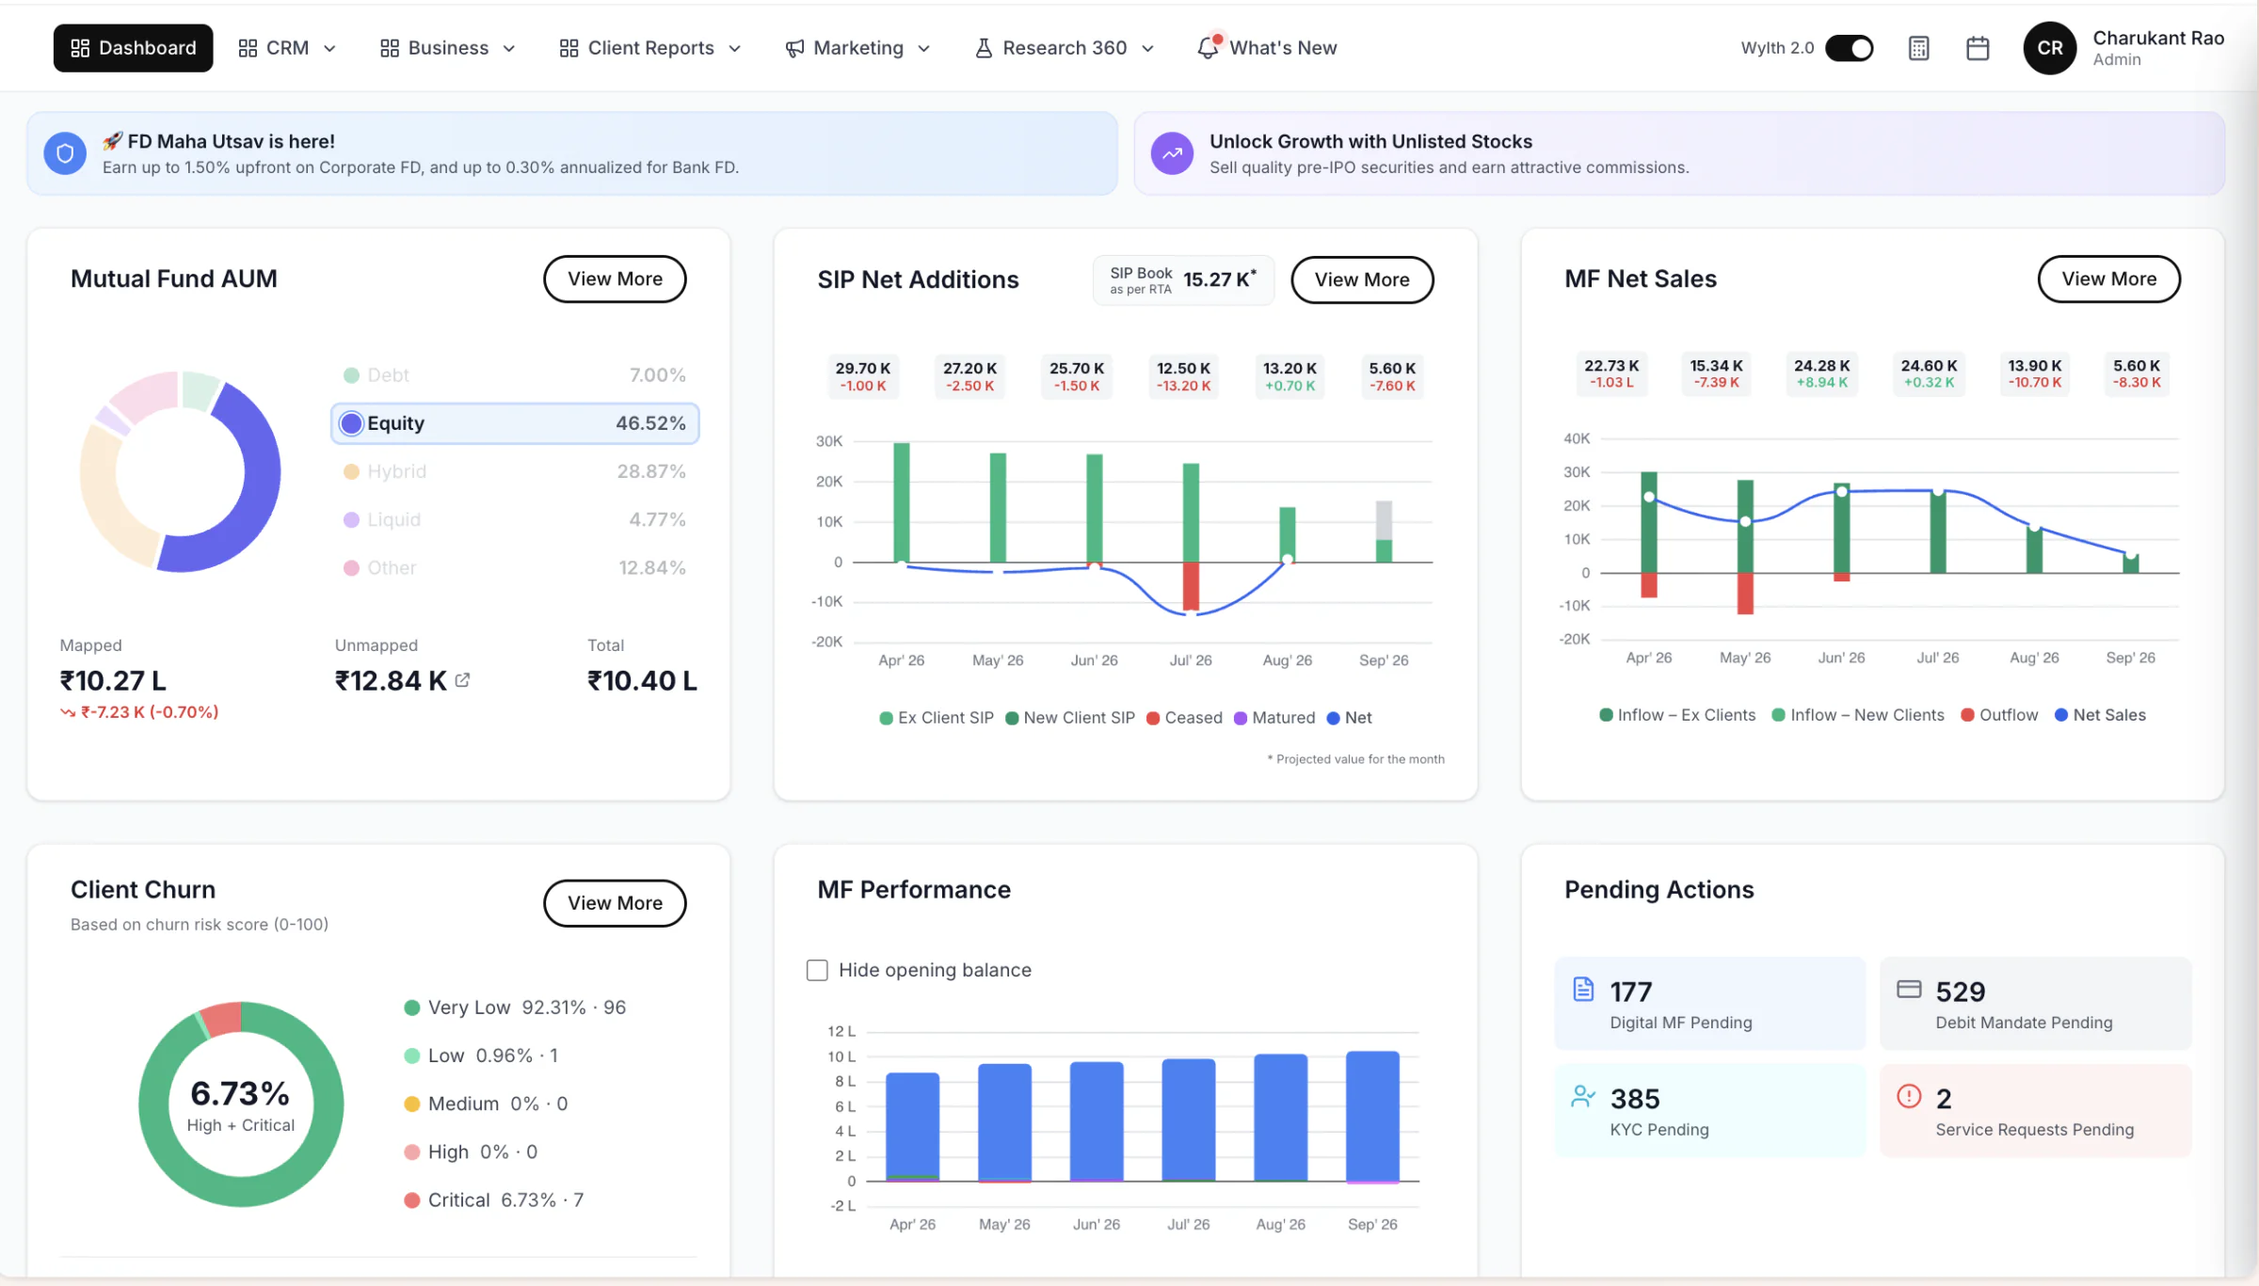Image resolution: width=2259 pixels, height=1286 pixels.
Task: Expand the CRM menu chevron
Action: click(x=329, y=48)
